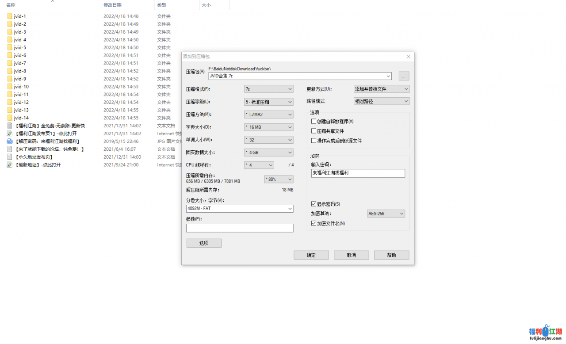Select the 永久地址发布页 text file icon
This screenshot has height=344, width=566.
point(10,157)
